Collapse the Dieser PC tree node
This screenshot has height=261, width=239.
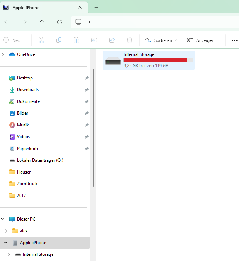3,219
